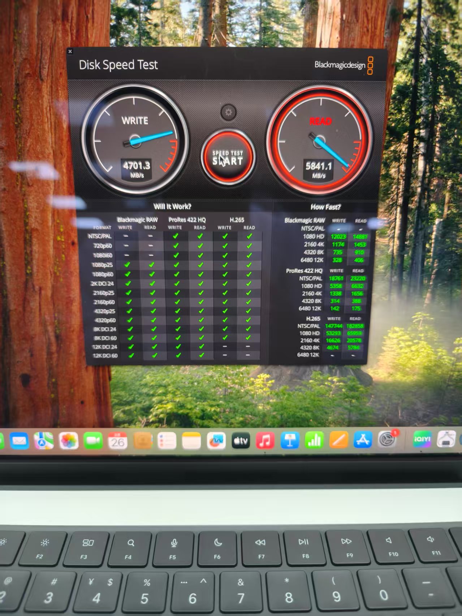The height and width of the screenshot is (616, 462).
Task: Select the 4320p25 format row label
Action: point(105,311)
